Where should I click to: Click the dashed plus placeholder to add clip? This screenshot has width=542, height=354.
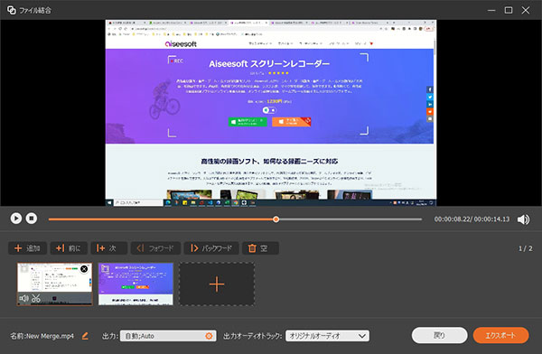pos(217,284)
